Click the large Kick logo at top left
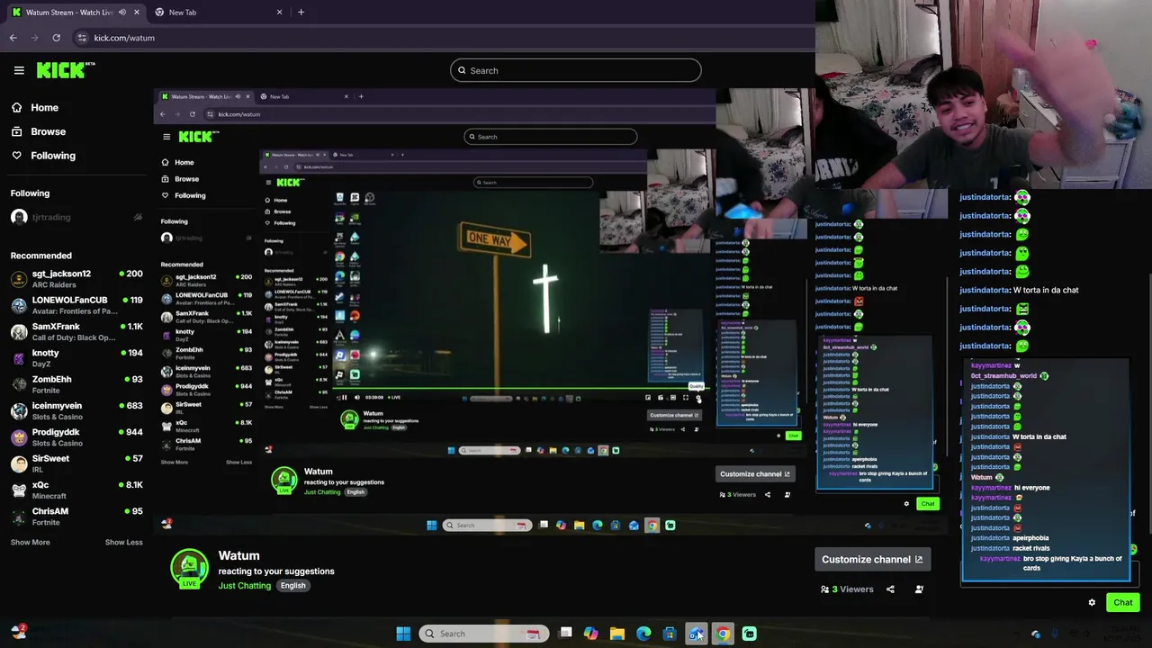The image size is (1152, 648). tap(66, 70)
